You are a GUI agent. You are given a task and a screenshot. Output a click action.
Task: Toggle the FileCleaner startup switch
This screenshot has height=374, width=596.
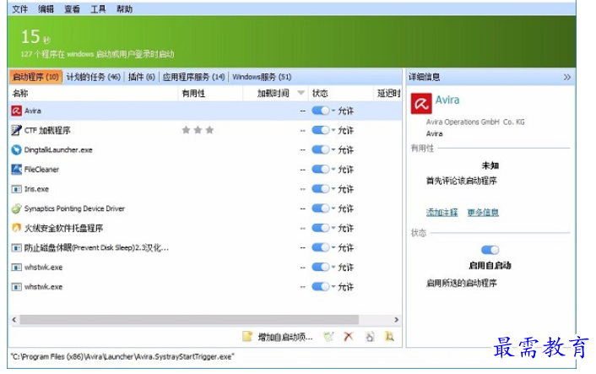tap(321, 169)
